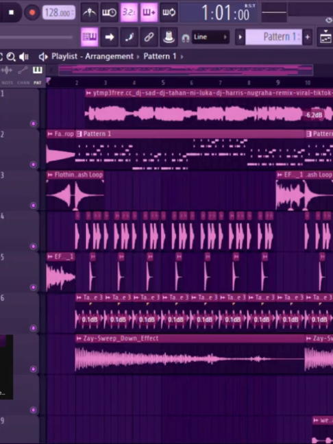Mute track 1 with its toggle dot
333x444 pixels.
[33, 123]
